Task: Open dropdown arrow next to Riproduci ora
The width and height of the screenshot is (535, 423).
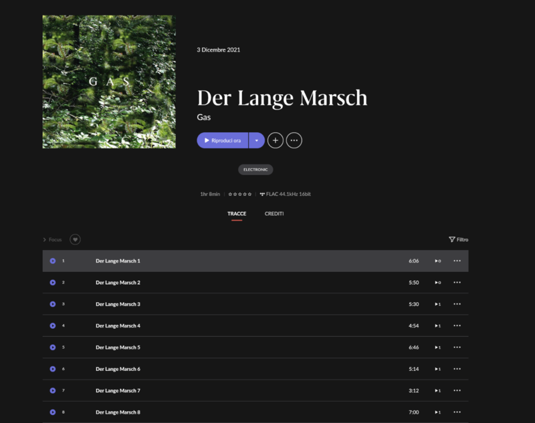Action: (x=256, y=140)
